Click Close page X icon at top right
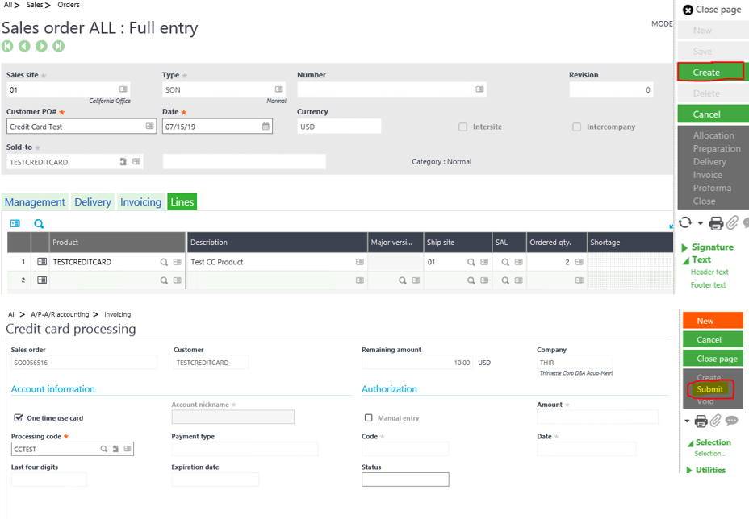 click(688, 10)
